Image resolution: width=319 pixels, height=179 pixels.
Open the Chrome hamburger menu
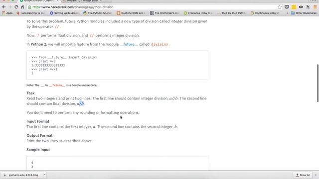(x=315, y=7)
